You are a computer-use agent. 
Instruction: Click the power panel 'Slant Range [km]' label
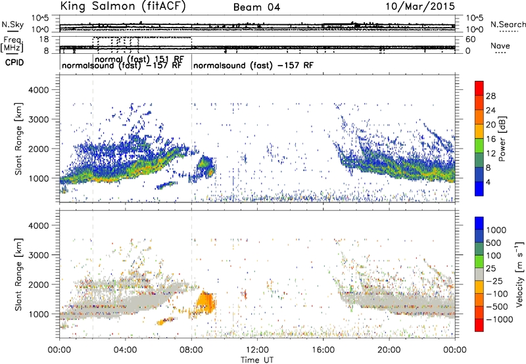18,139
